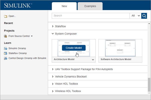
Task: Switch to the Examples tab
Action: 90,6
